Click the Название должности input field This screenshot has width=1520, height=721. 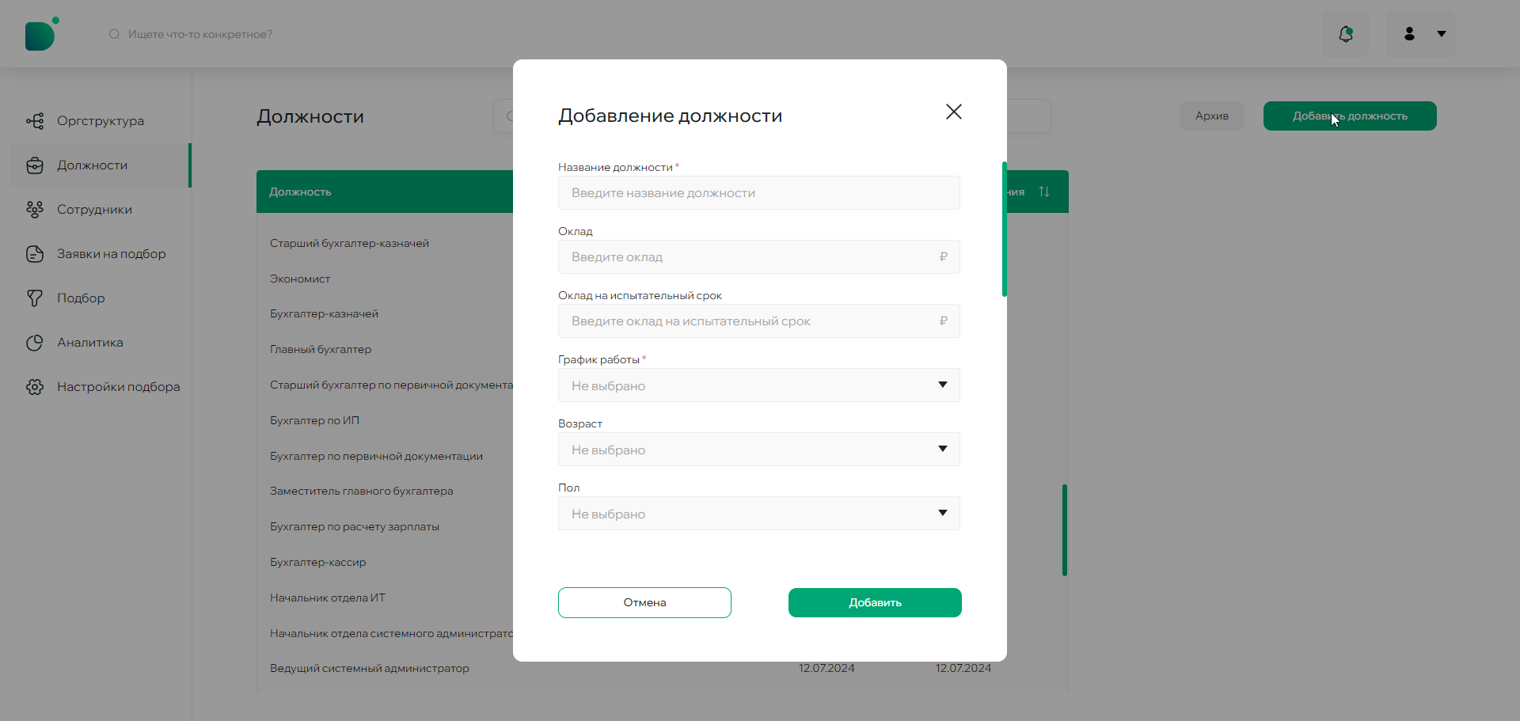coord(759,193)
